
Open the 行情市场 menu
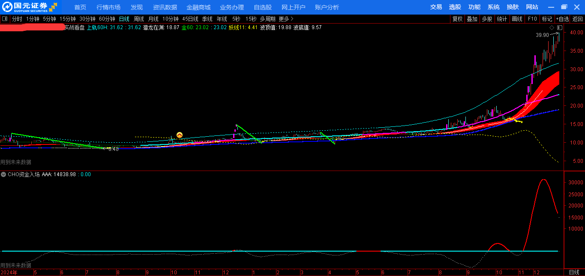pos(108,7)
